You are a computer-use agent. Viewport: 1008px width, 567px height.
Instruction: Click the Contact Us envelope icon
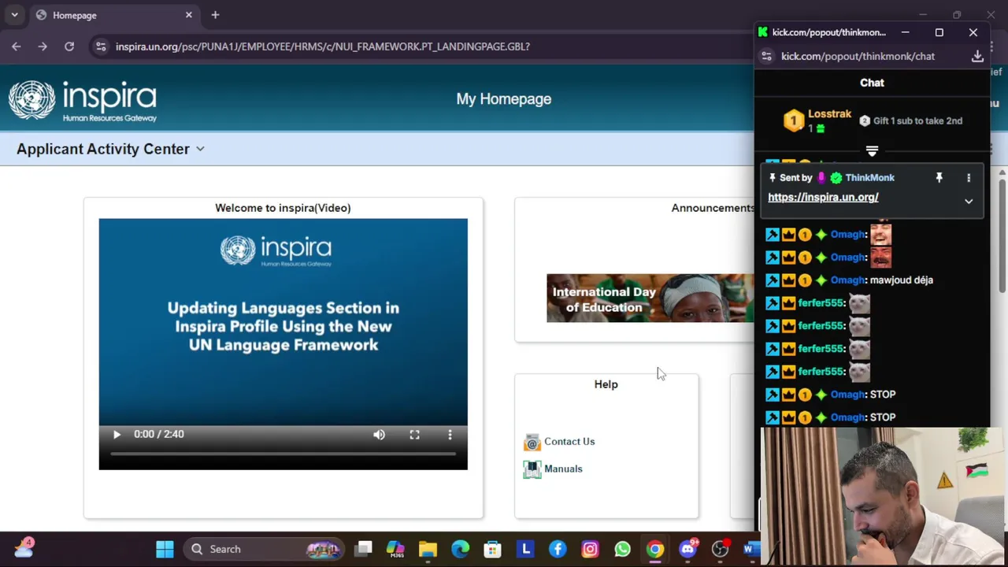pyautogui.click(x=532, y=443)
